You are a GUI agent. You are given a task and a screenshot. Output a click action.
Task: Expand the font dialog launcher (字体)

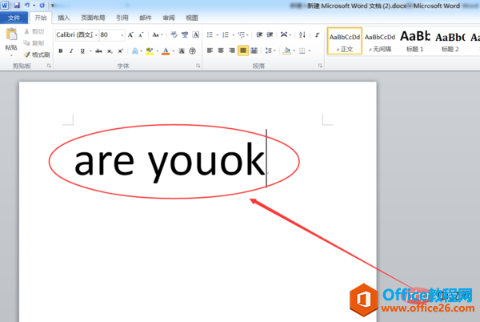[197, 65]
